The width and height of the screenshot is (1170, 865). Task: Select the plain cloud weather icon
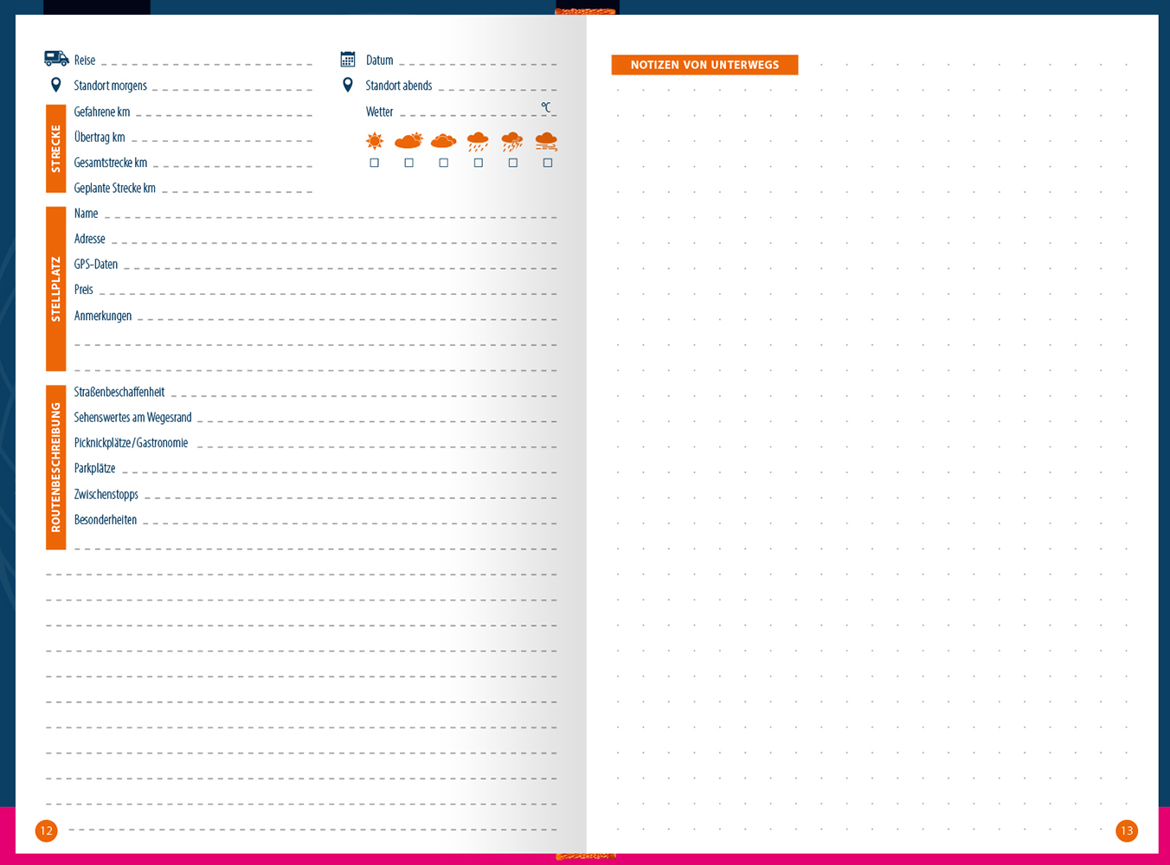pyautogui.click(x=443, y=141)
